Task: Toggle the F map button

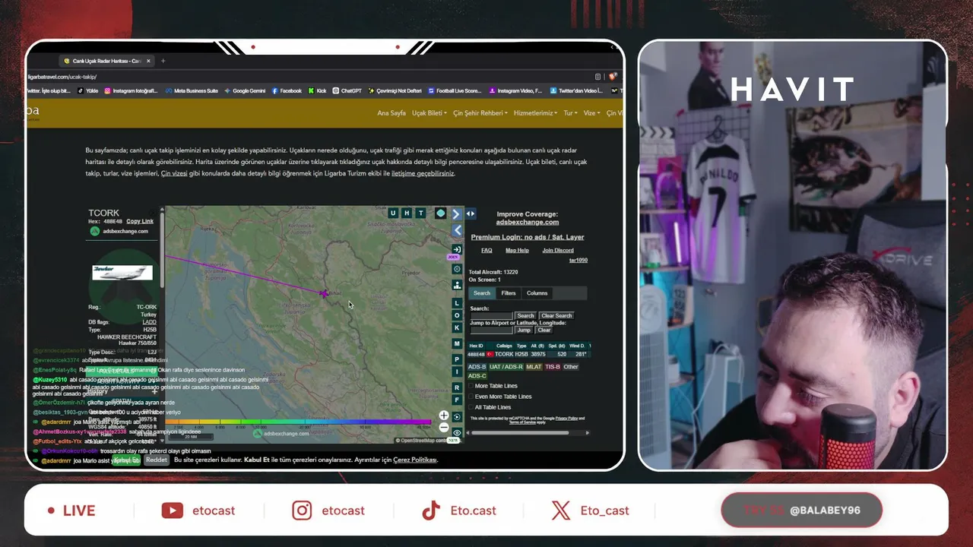Action: point(457,400)
